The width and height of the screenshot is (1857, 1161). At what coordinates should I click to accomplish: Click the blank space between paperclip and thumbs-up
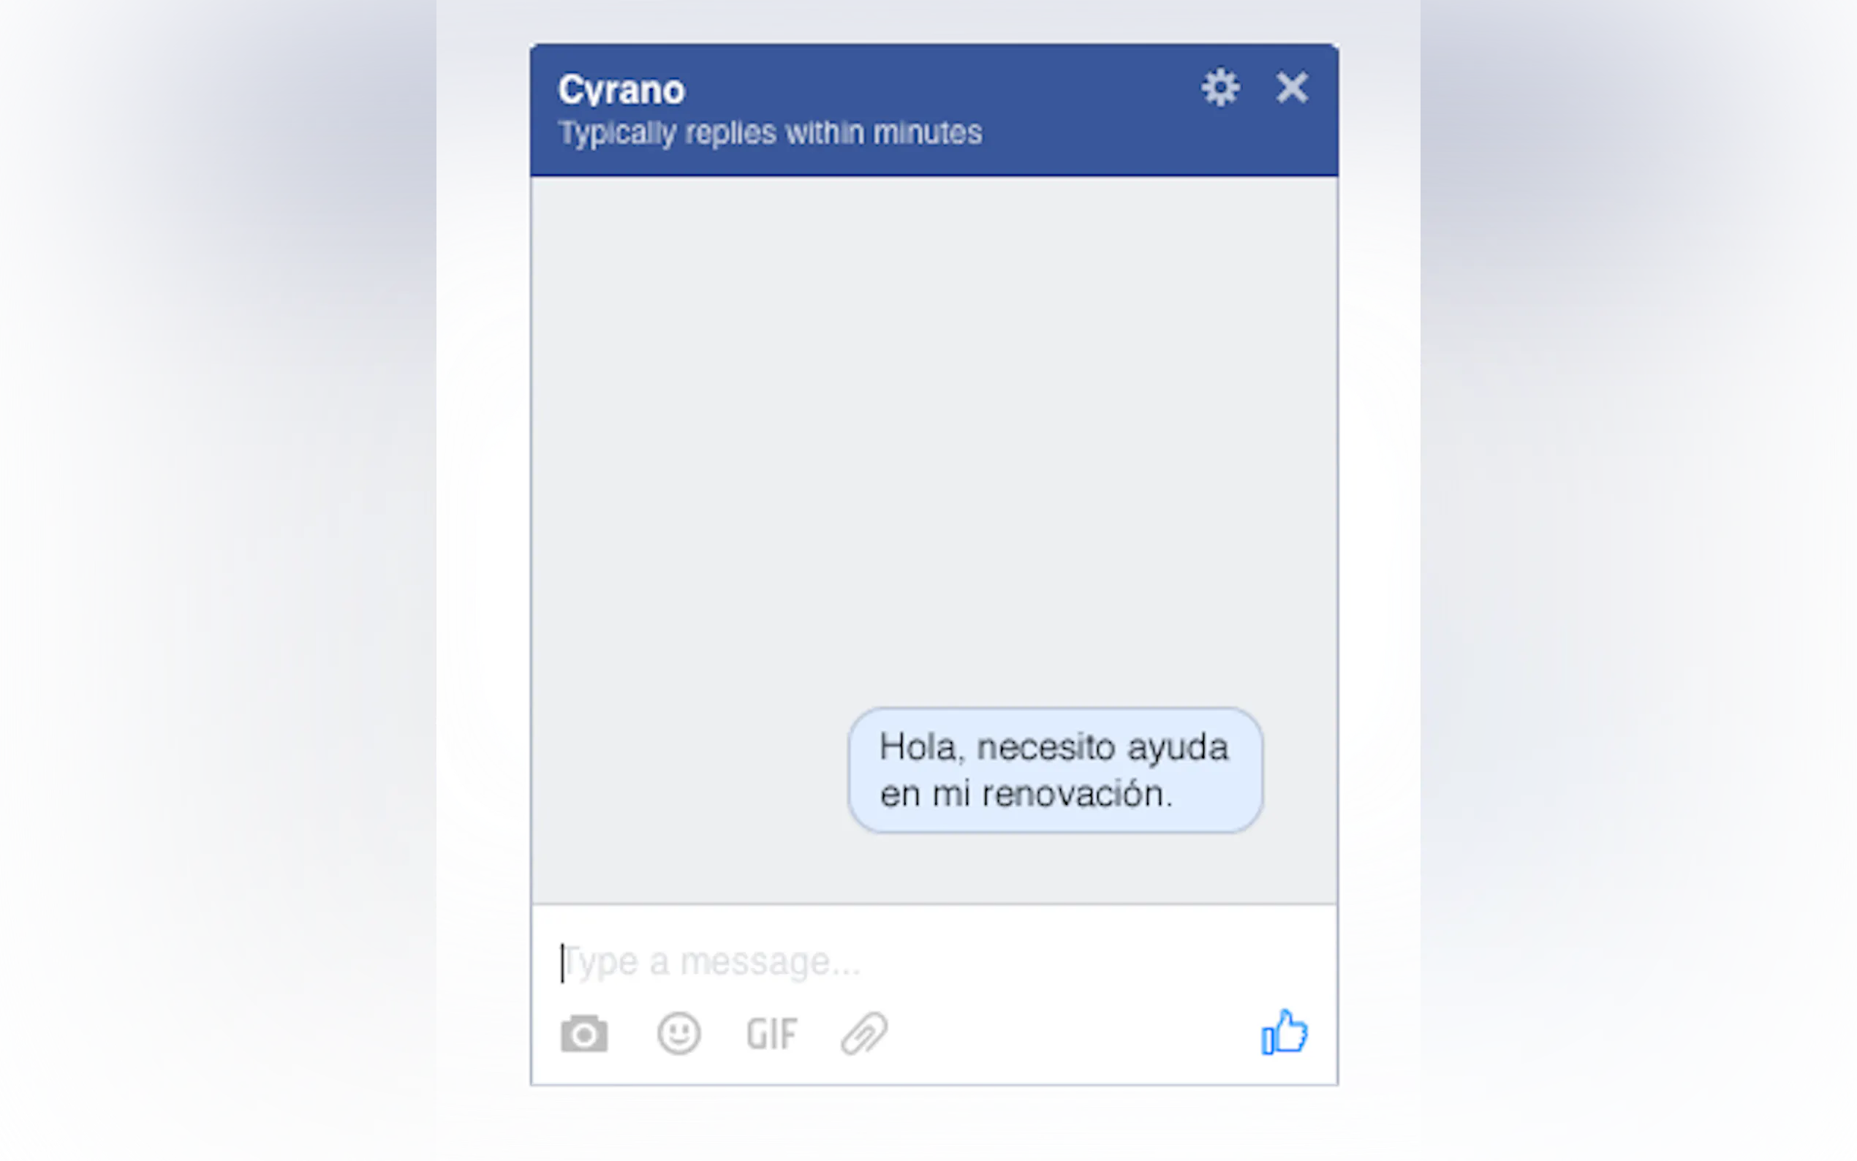(x=1075, y=1034)
